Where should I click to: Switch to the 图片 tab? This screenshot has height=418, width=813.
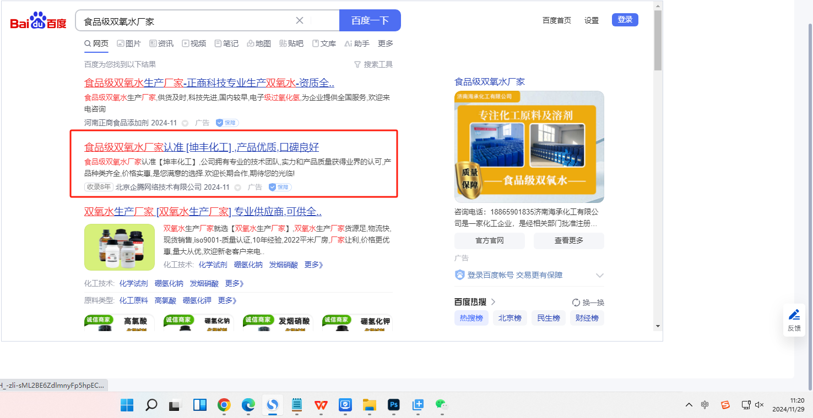point(129,43)
